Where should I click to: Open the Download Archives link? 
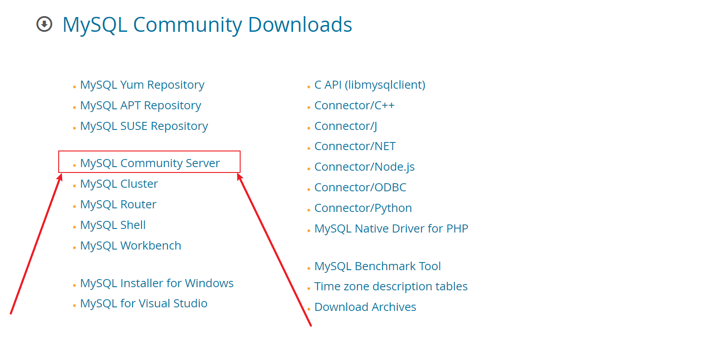365,307
